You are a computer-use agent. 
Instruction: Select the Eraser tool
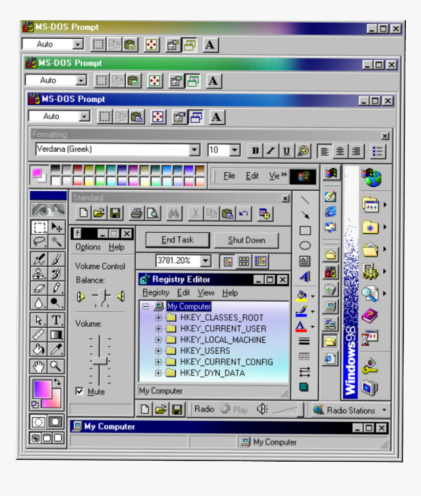(40, 288)
